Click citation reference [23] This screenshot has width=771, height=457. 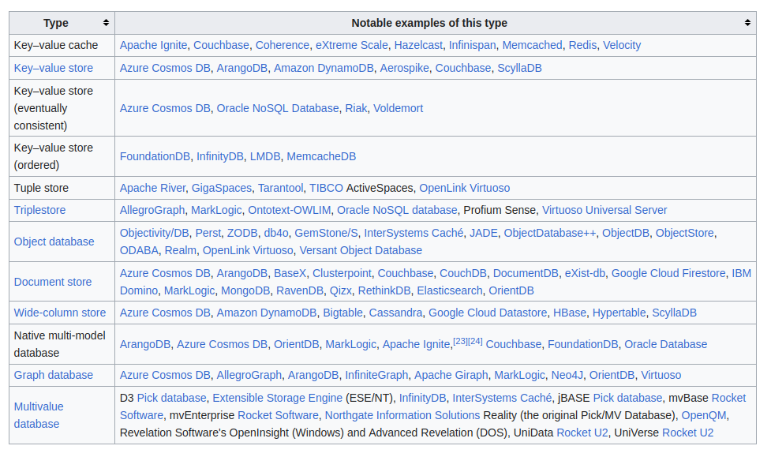(460, 341)
